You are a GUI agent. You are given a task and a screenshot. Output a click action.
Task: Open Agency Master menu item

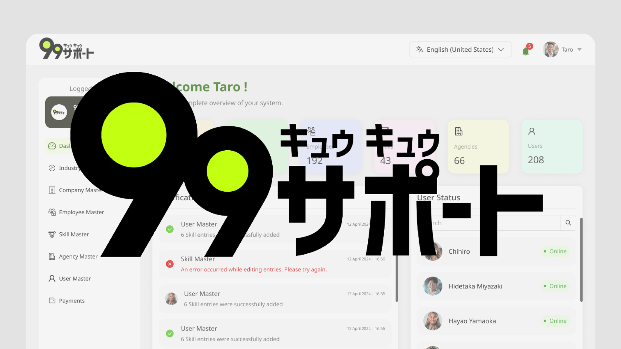78,257
